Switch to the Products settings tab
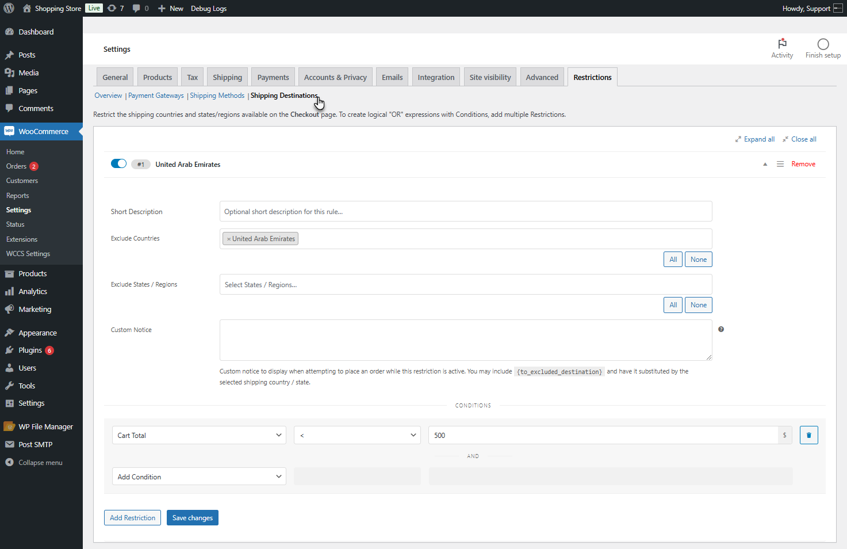847x549 pixels. point(158,77)
